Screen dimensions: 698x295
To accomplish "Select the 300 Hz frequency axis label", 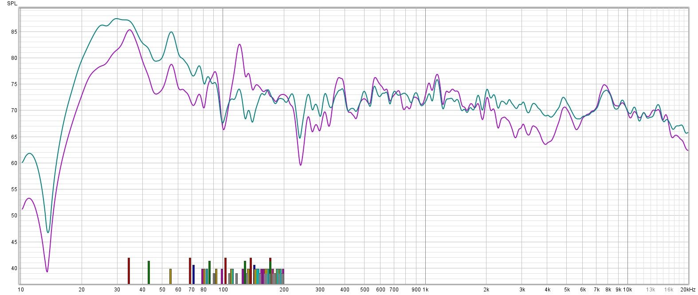I will 320,290.
